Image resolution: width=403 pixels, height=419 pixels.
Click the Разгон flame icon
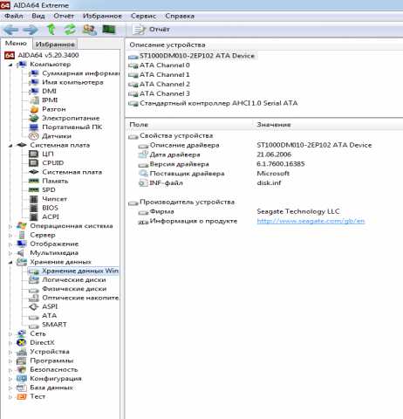pos(34,109)
